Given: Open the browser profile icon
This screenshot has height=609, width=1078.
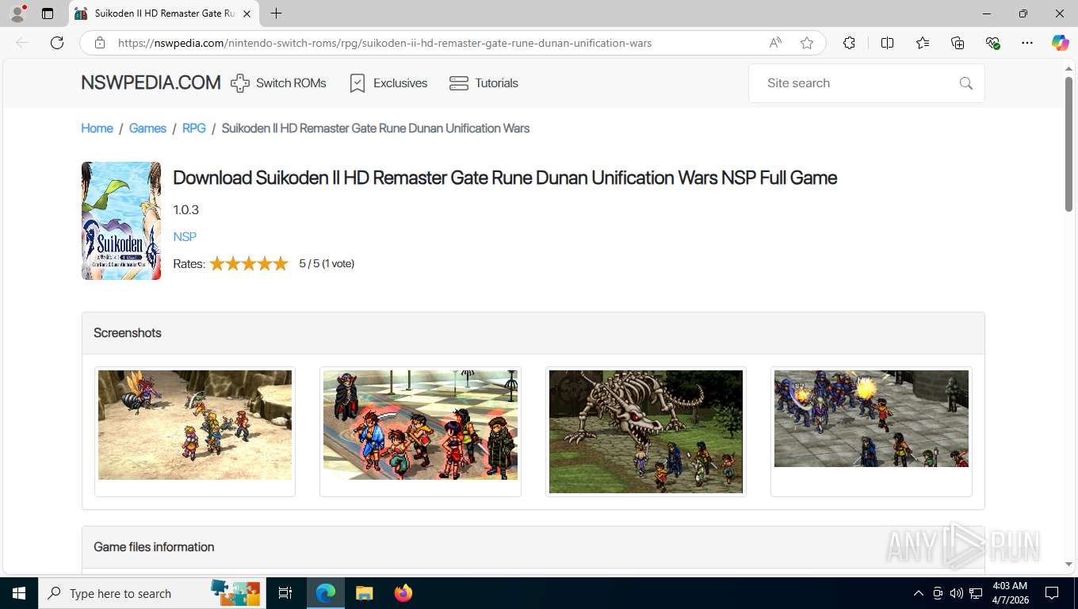Looking at the screenshot, I should pyautogui.click(x=17, y=13).
